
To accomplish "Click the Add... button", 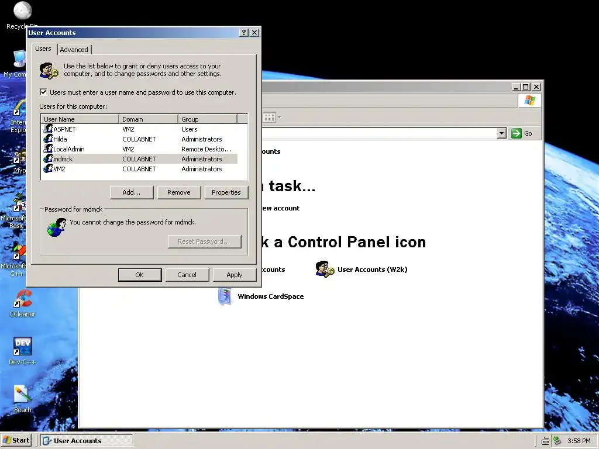I will tap(132, 192).
